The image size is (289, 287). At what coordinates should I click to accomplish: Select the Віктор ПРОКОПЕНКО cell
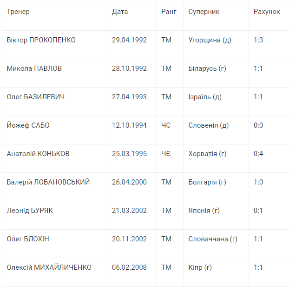tap(41, 40)
